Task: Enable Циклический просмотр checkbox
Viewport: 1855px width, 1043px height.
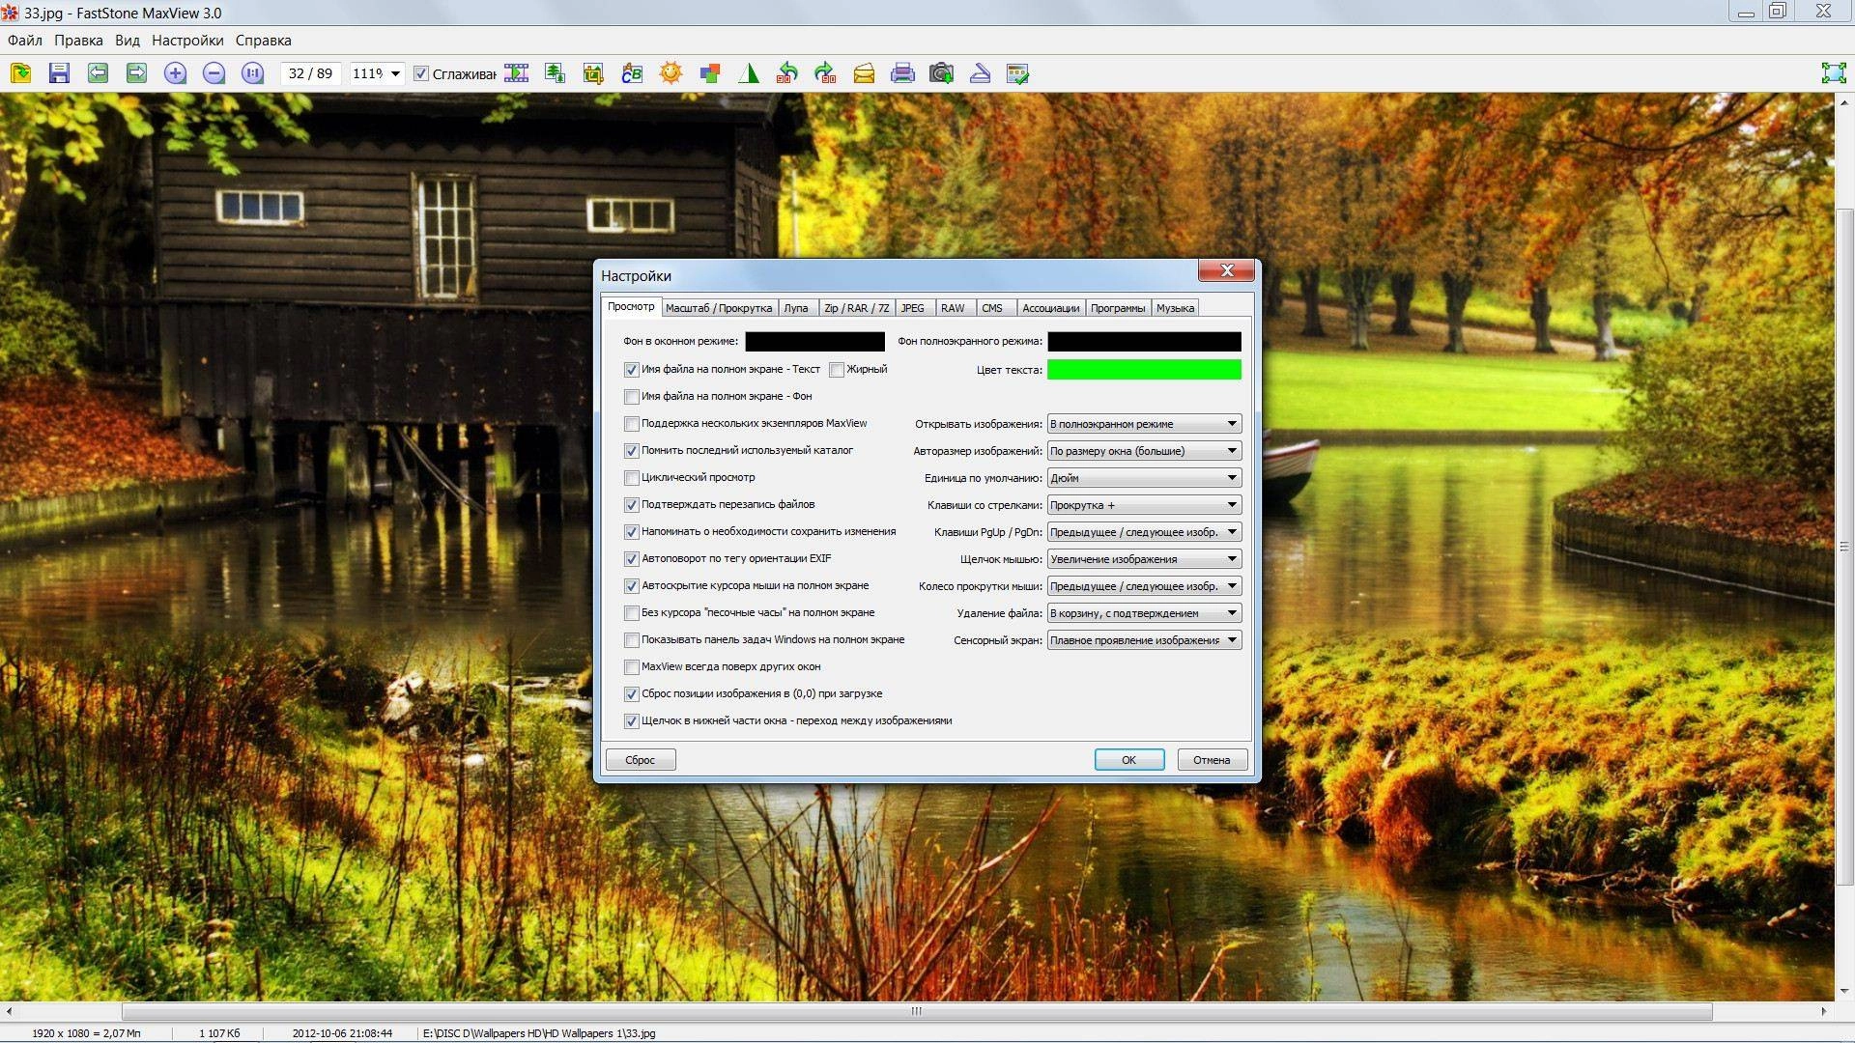Action: click(x=632, y=478)
